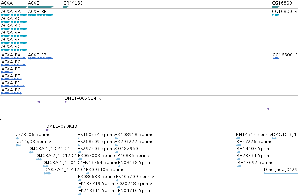
Task: Click EK297203.5prime EST
Action: point(79,152)
